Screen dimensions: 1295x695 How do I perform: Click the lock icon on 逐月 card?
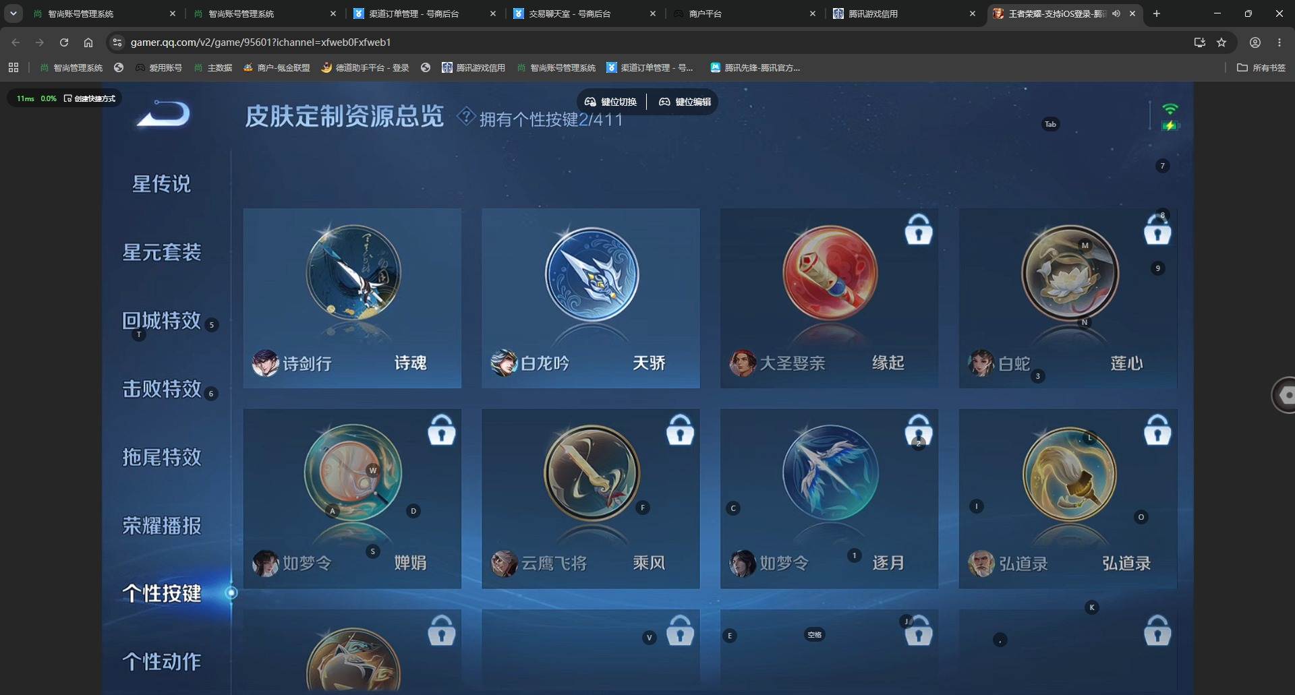coord(919,429)
